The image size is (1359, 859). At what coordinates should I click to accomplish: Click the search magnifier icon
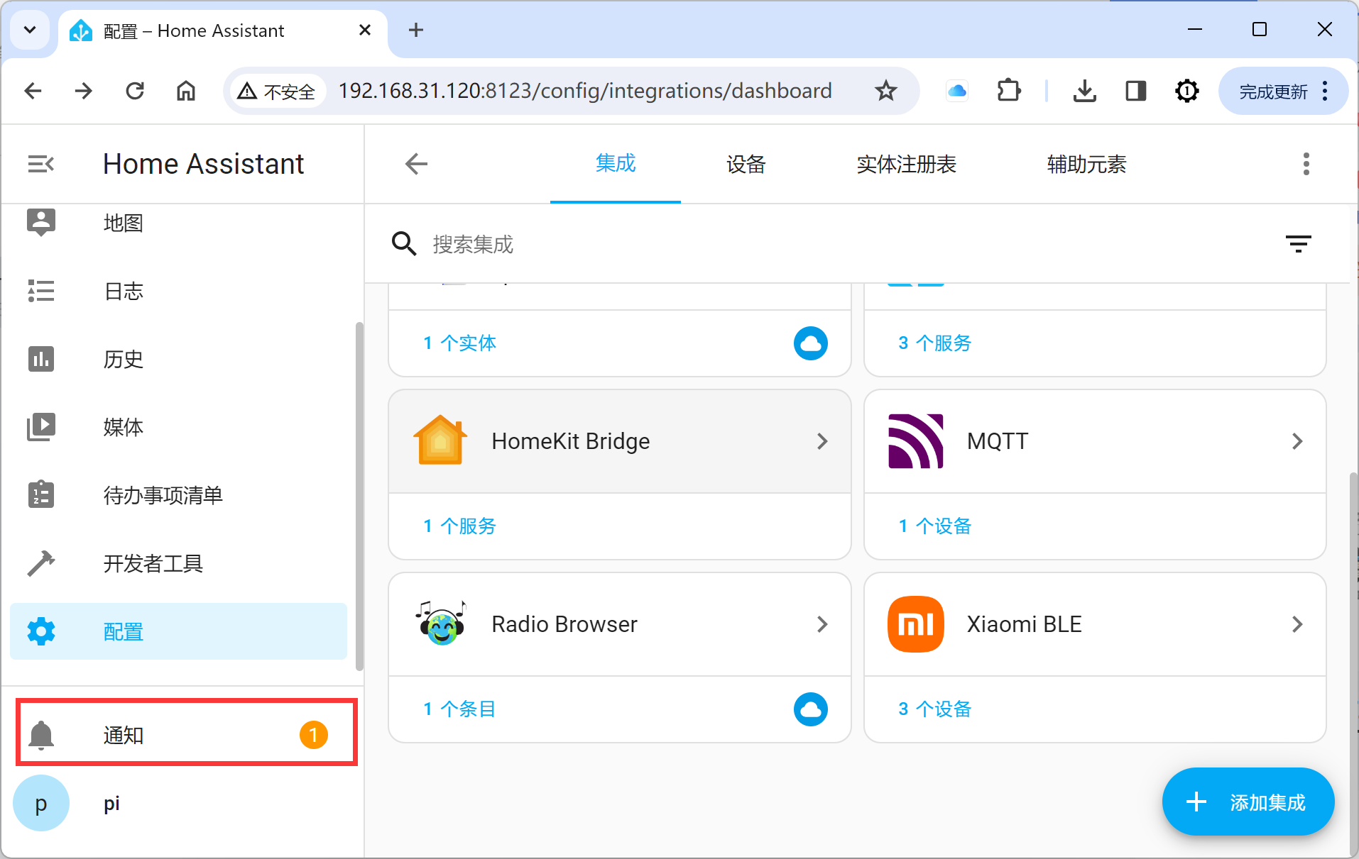pyautogui.click(x=404, y=244)
